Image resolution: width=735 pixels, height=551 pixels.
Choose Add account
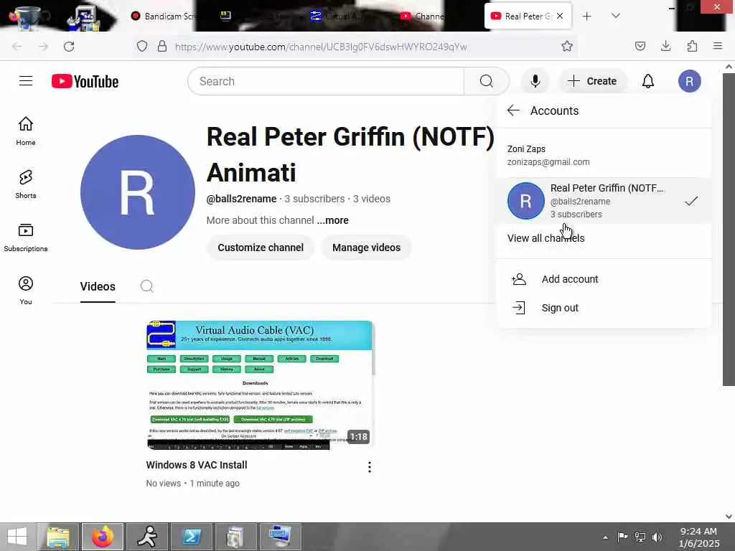click(x=603, y=279)
